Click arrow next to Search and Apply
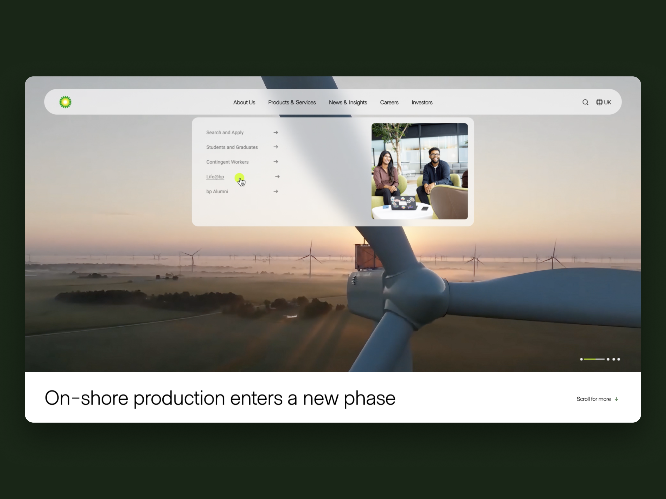Image resolution: width=666 pixels, height=499 pixels. click(x=276, y=132)
